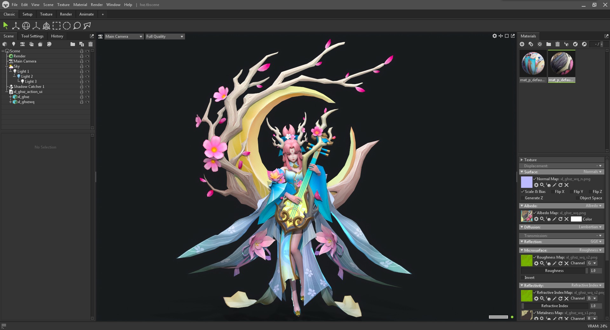Toggle visibility of Light 1
The image size is (610, 330).
[87, 71]
